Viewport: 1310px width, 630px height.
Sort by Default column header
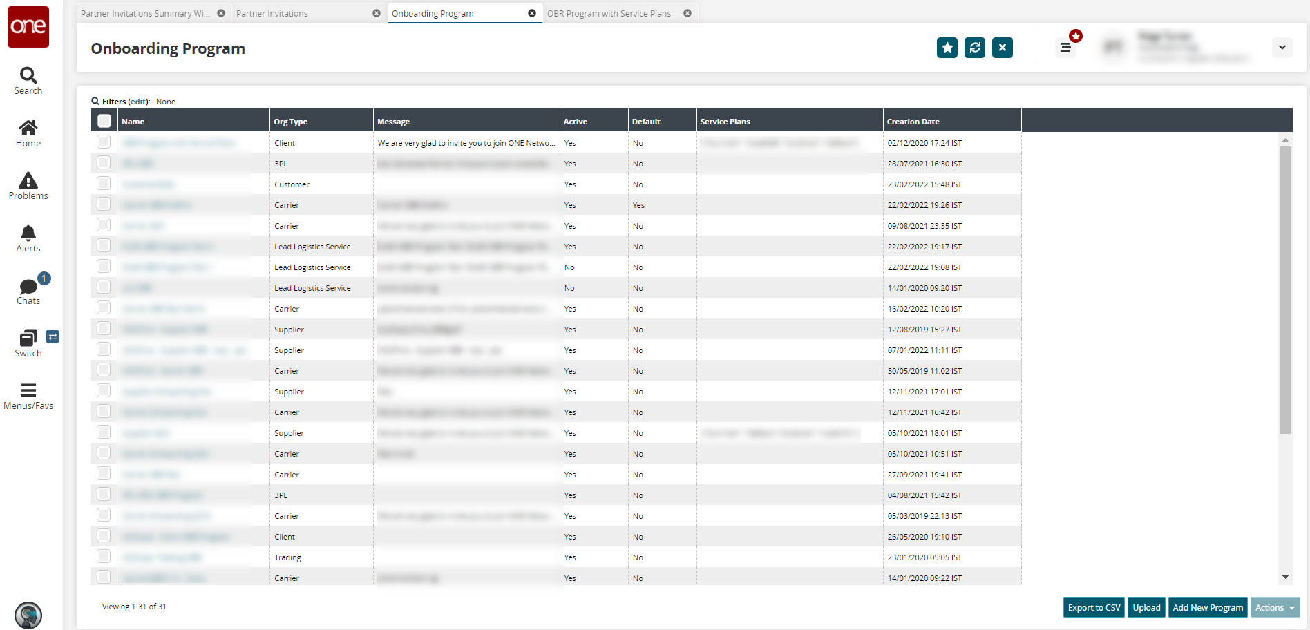tap(662, 121)
